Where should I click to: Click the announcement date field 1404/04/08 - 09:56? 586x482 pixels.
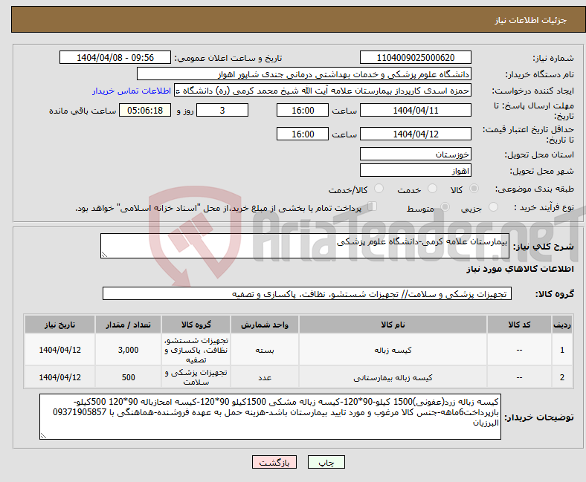point(115,57)
